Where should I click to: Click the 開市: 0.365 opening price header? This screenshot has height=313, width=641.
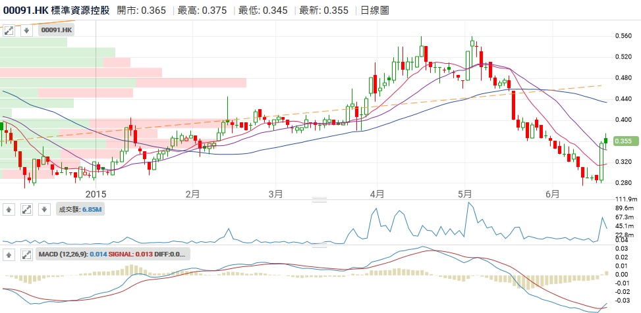pos(142,11)
